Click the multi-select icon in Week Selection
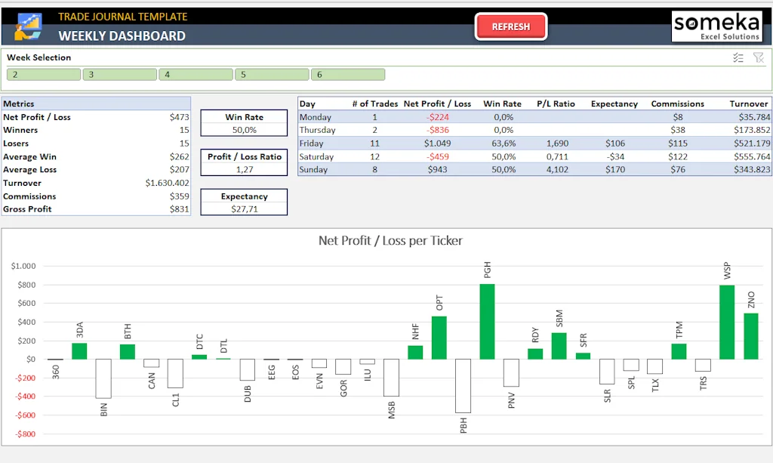The image size is (773, 463). coord(738,57)
